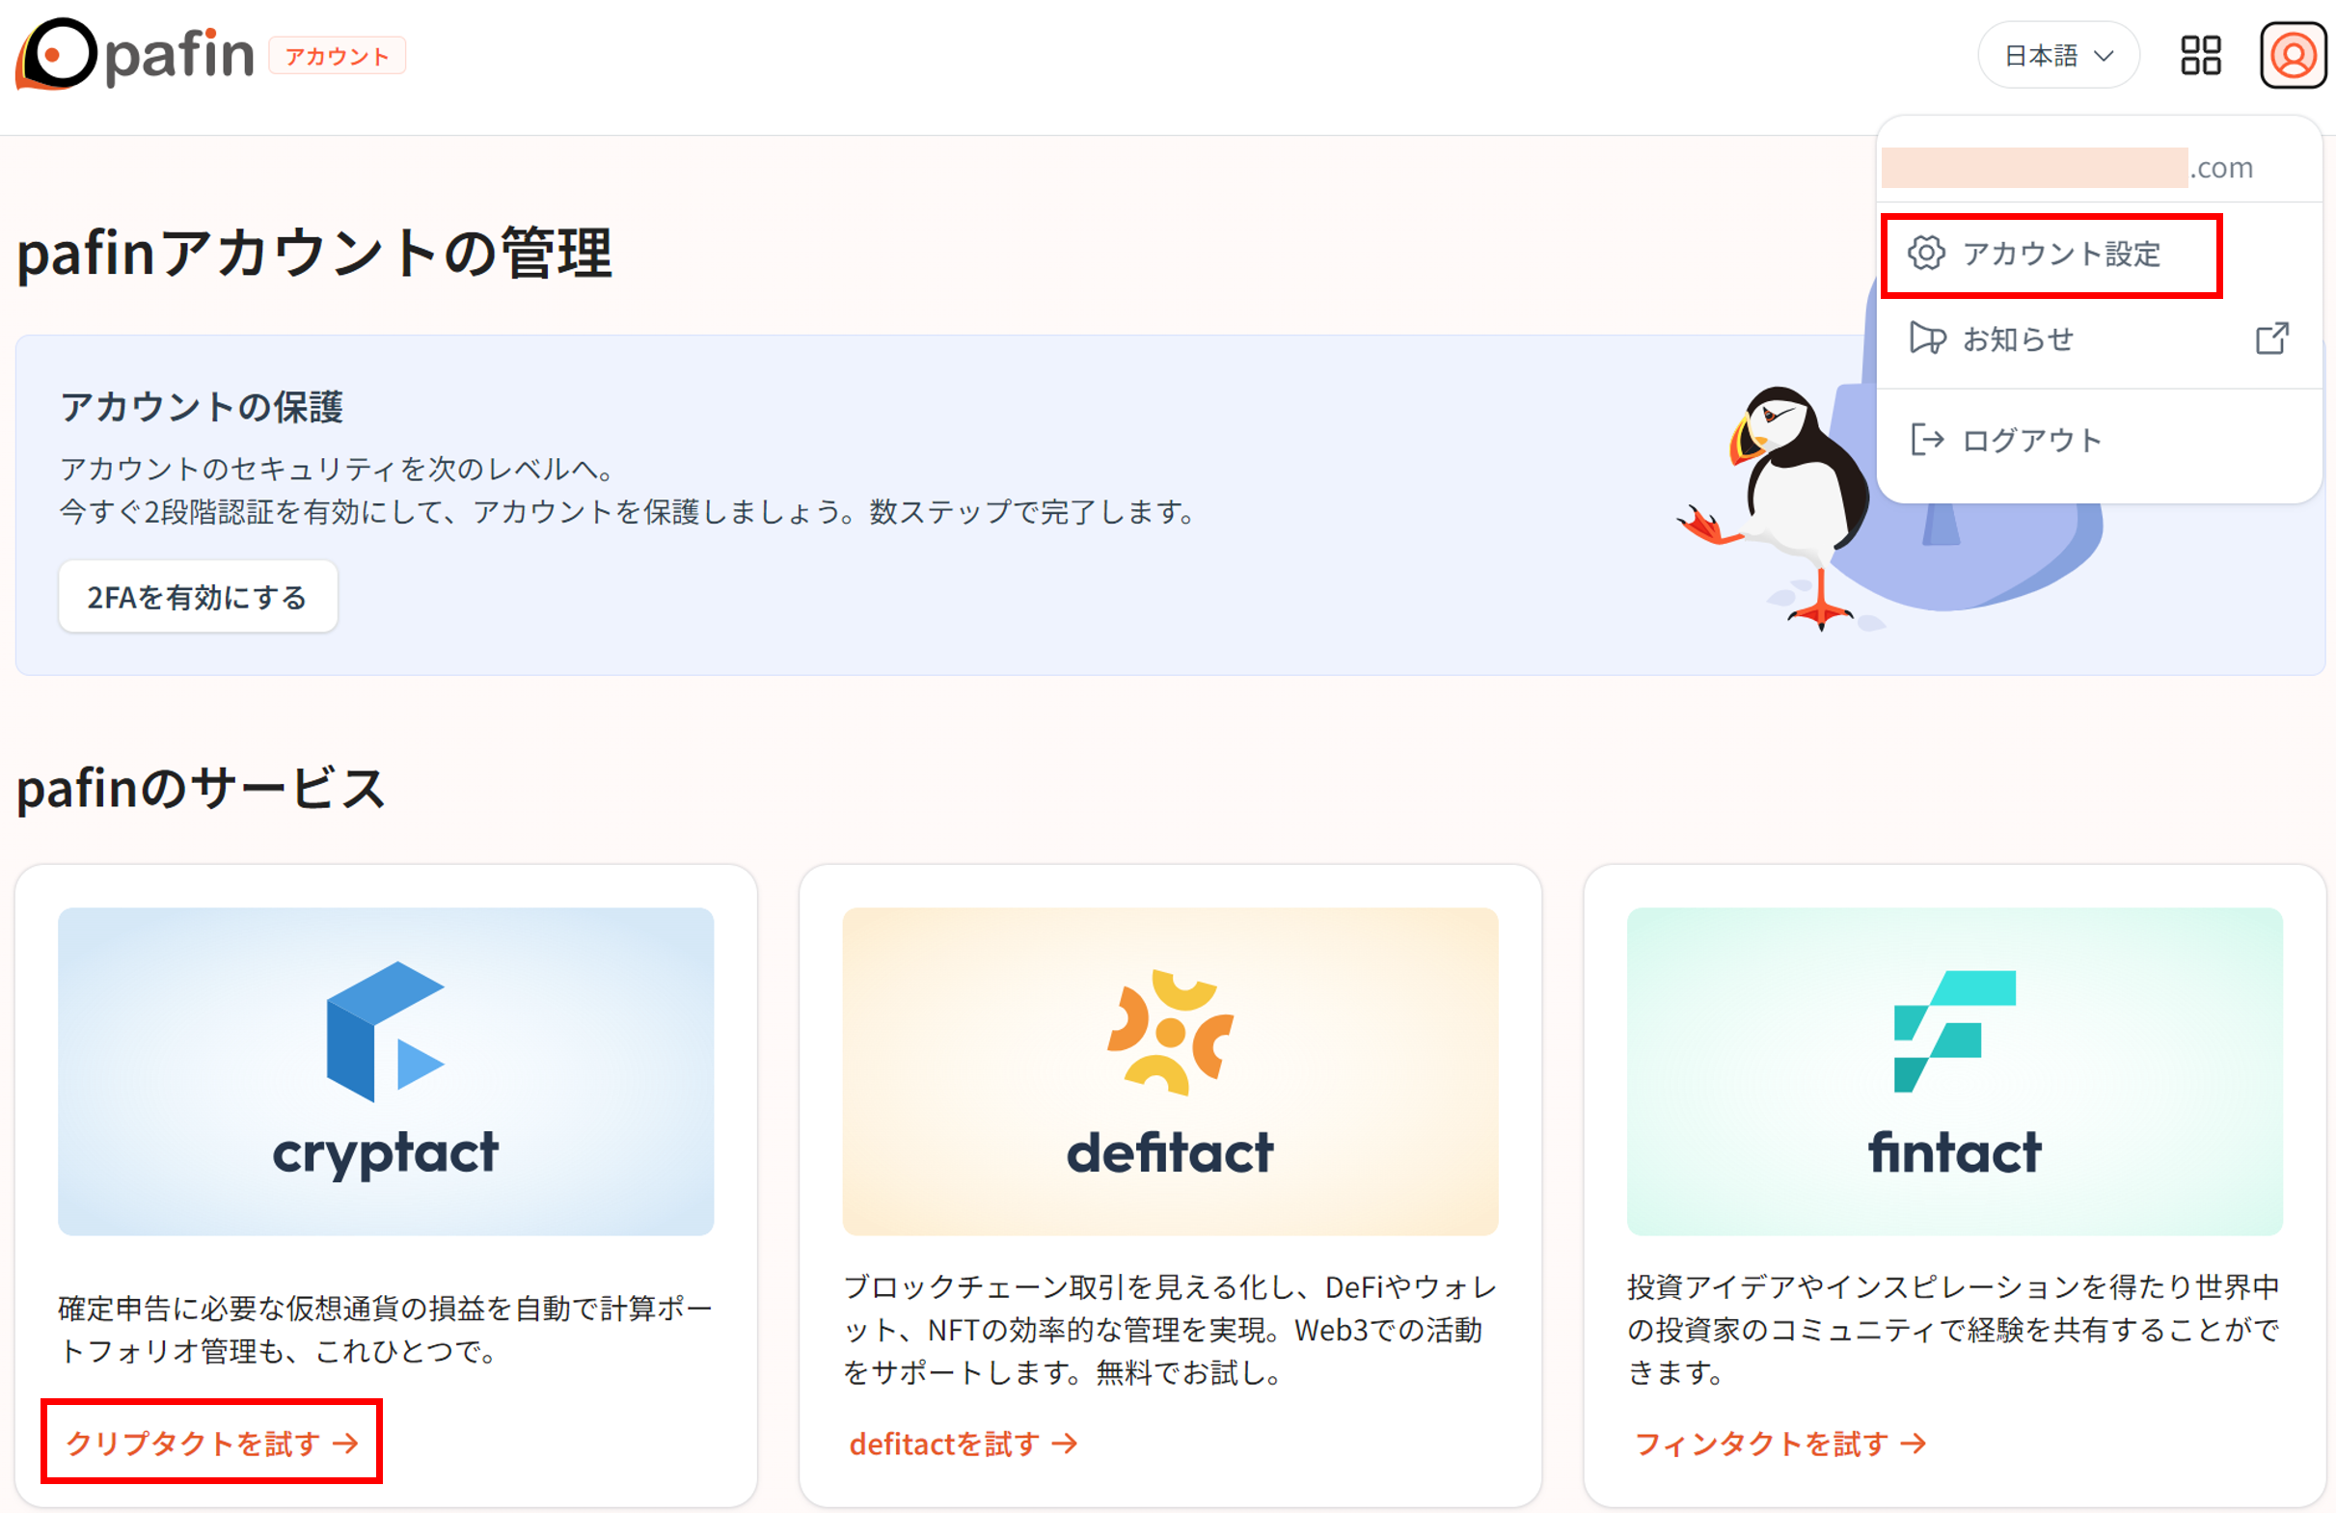This screenshot has height=1513, width=2336.
Task: Click the アカウント badge next to logo
Action: (337, 56)
